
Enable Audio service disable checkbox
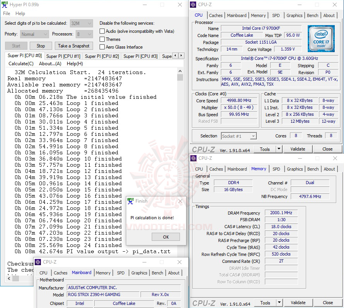coord(102,31)
